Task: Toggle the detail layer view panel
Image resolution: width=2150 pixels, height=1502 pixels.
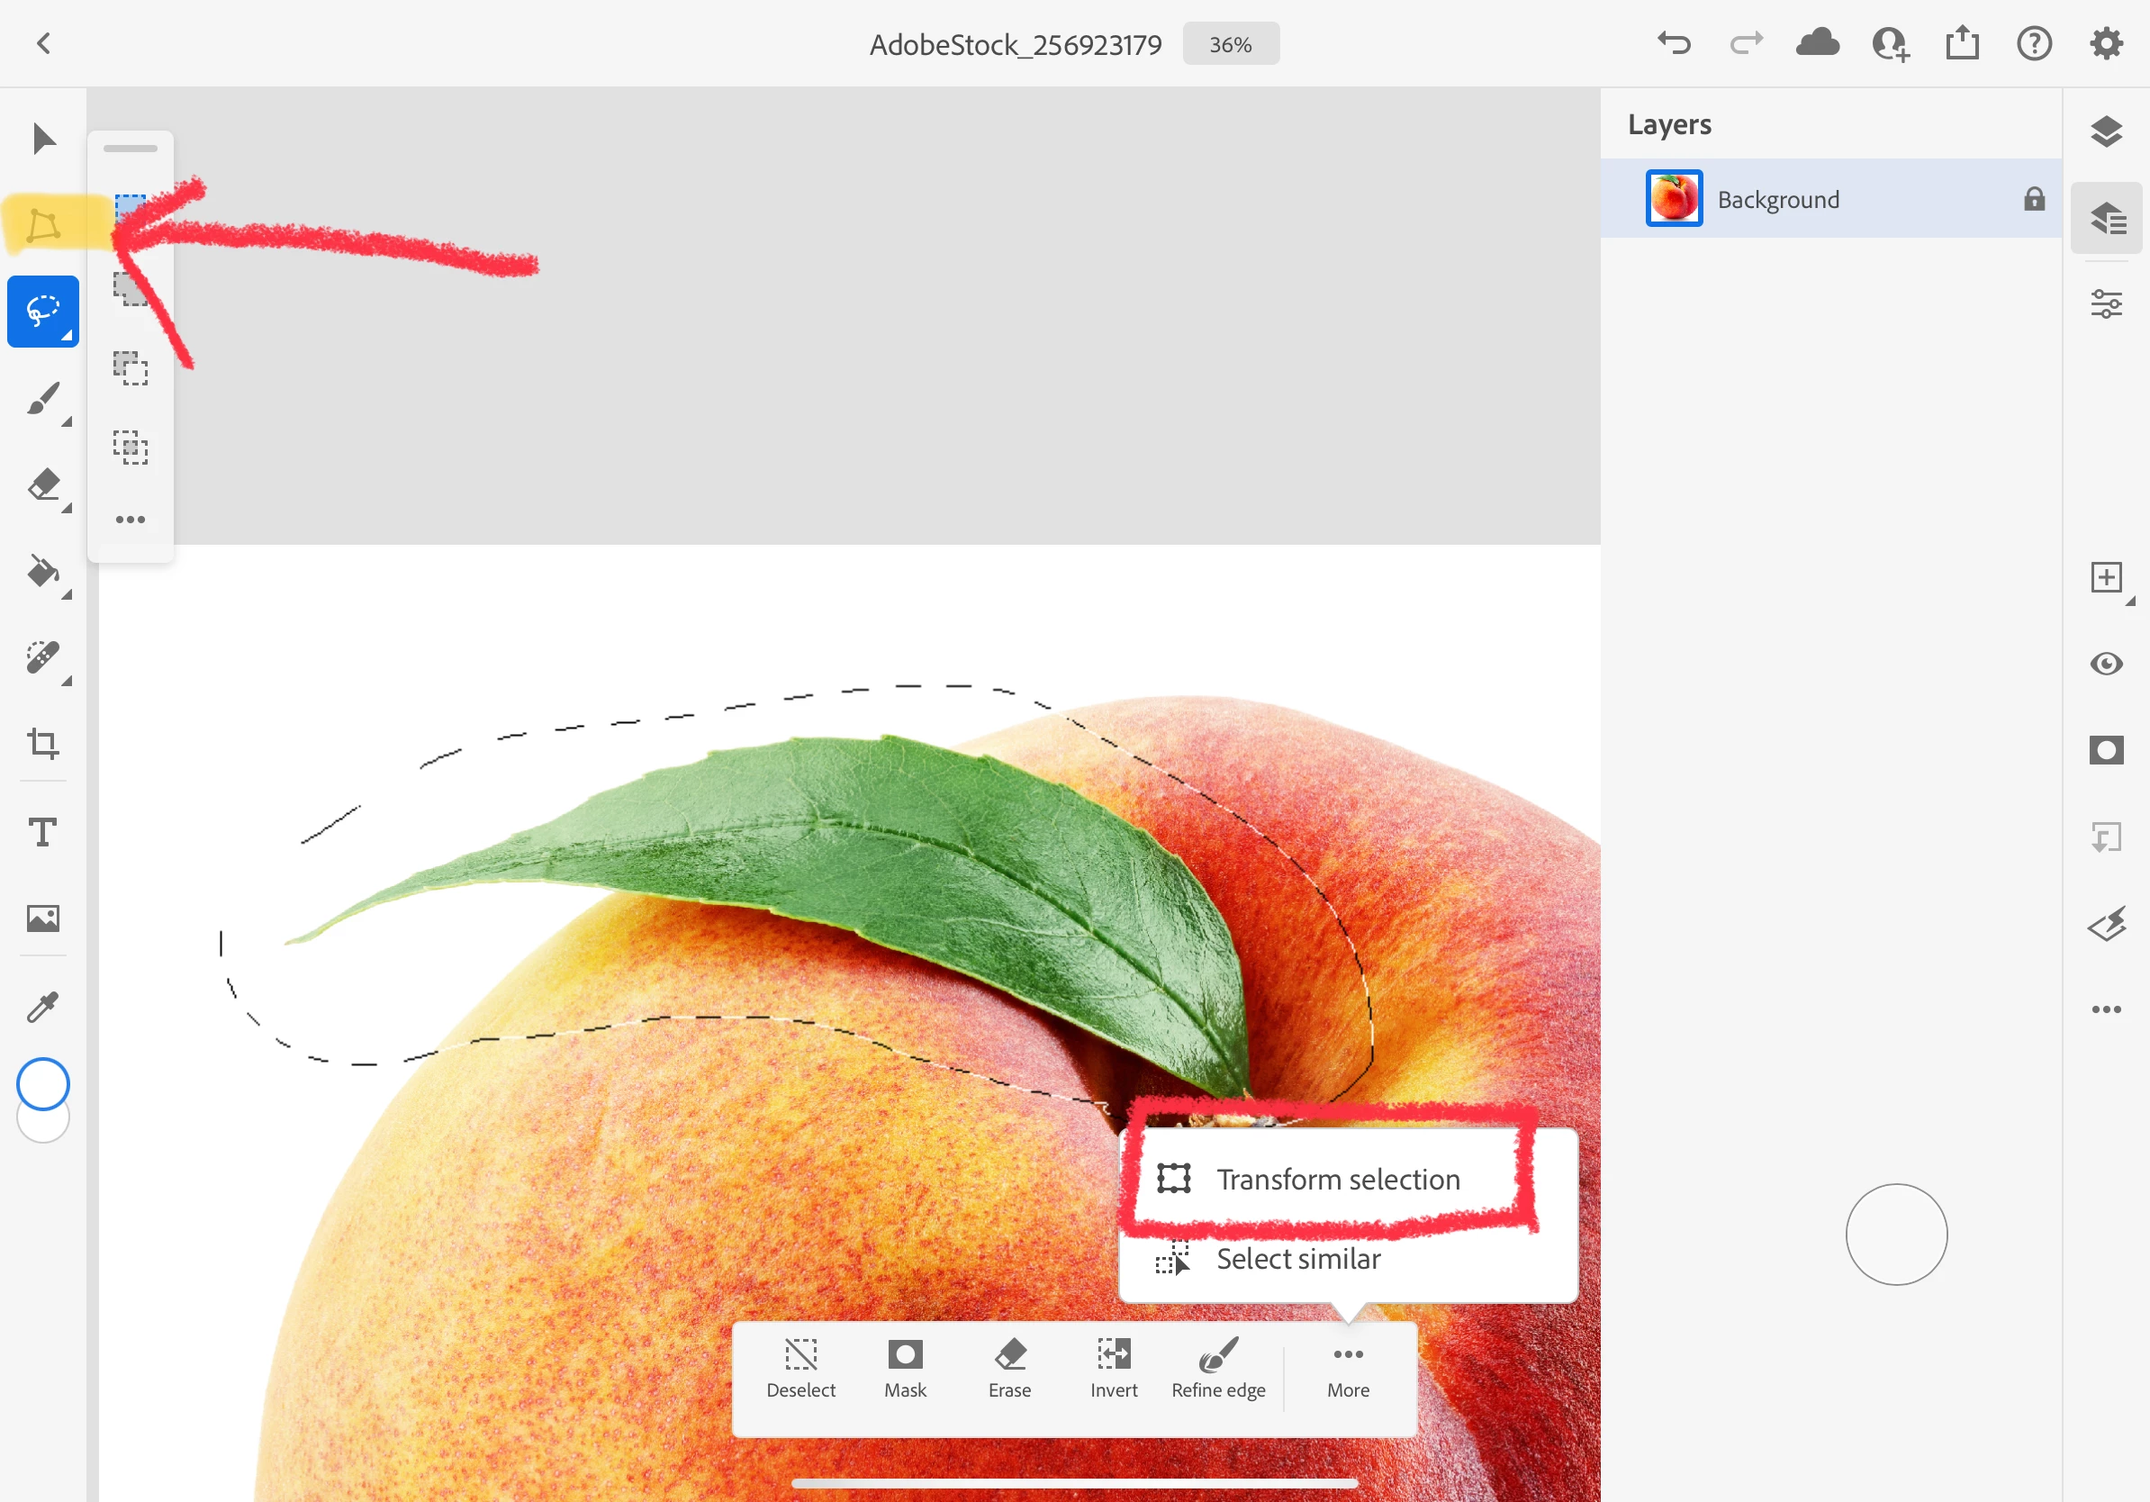Action: (2106, 218)
